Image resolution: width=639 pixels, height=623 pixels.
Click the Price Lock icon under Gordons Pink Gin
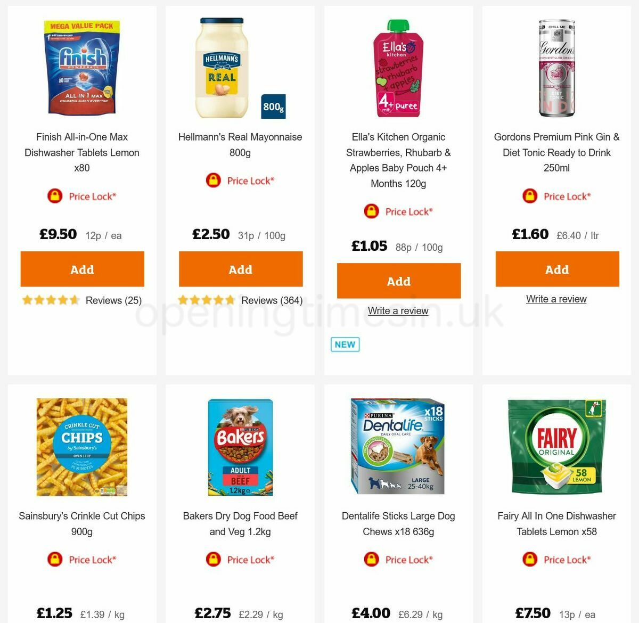point(529,196)
